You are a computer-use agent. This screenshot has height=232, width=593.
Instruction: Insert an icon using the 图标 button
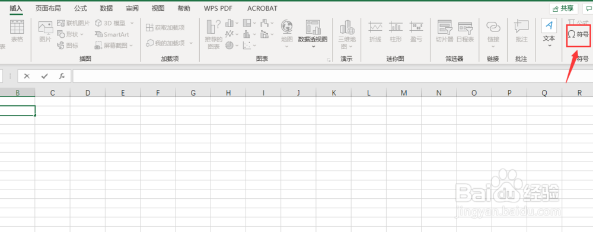click(x=68, y=46)
